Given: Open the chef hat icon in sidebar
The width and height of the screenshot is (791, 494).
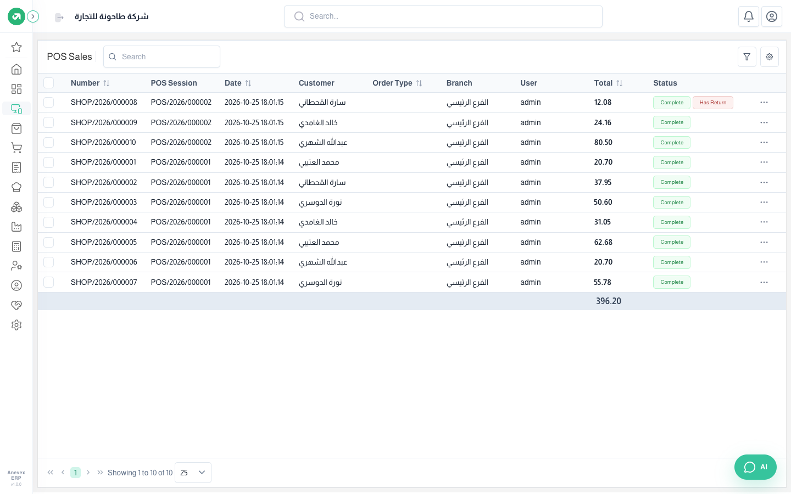Looking at the screenshot, I should tap(16, 187).
